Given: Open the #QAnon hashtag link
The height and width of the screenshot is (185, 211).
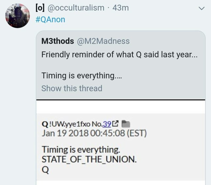Looking at the screenshot, I should pyautogui.click(x=50, y=19).
